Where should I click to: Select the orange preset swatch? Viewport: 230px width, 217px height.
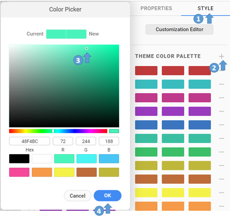(x=42, y=172)
